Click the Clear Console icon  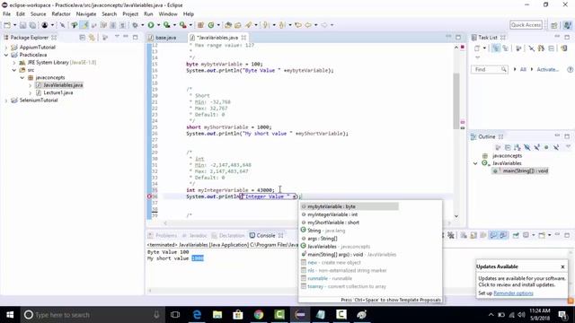[x=464, y=235]
